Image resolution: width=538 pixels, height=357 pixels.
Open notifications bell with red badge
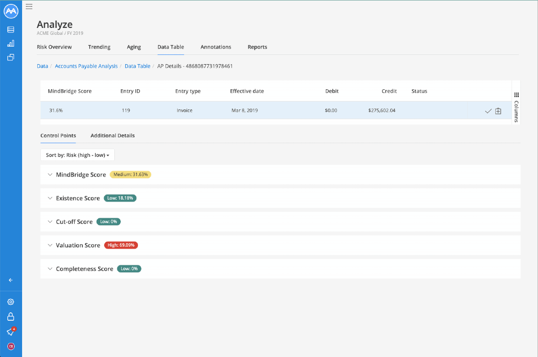[x=11, y=331]
